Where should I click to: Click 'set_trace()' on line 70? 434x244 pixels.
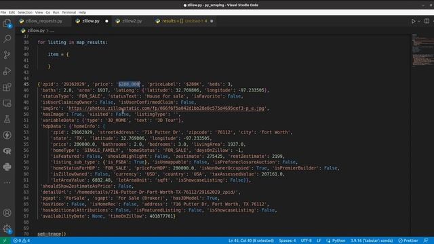tap(52, 234)
